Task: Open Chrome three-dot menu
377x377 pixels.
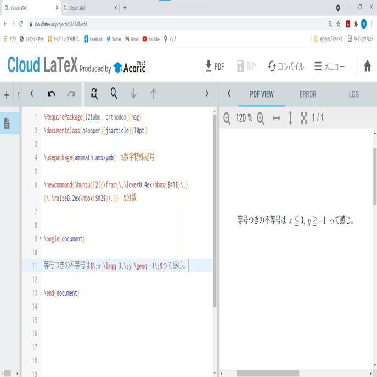Action: pos(372,24)
